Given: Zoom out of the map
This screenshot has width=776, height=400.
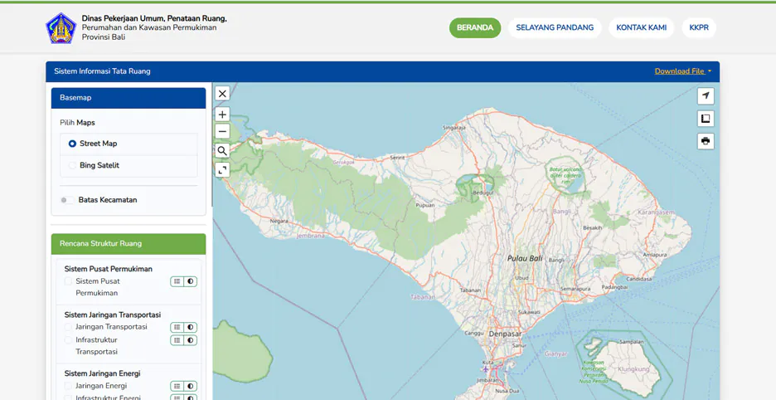Looking at the screenshot, I should [222, 131].
